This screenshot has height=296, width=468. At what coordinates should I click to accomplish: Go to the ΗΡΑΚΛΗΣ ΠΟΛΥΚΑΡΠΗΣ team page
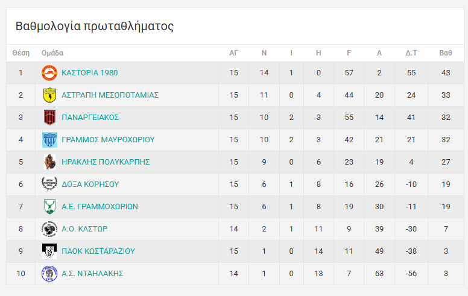click(x=106, y=162)
